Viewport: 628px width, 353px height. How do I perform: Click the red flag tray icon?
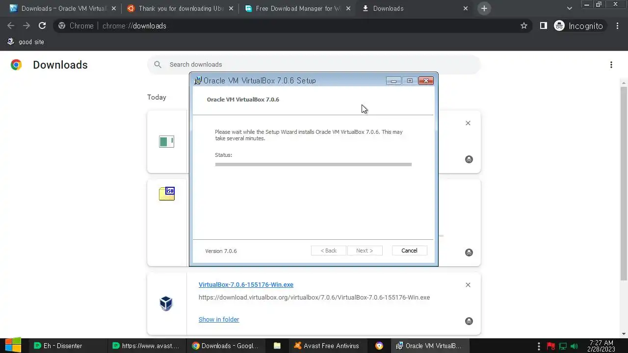551,346
